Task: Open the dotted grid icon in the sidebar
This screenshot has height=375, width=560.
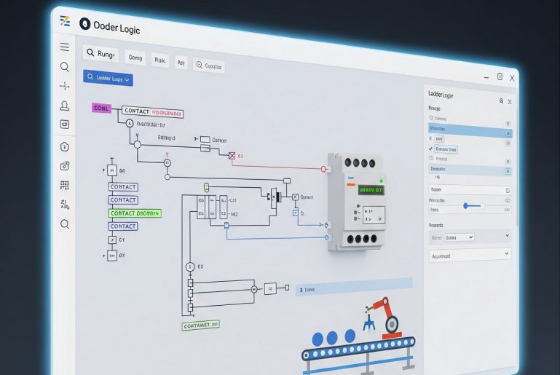Action: click(65, 185)
